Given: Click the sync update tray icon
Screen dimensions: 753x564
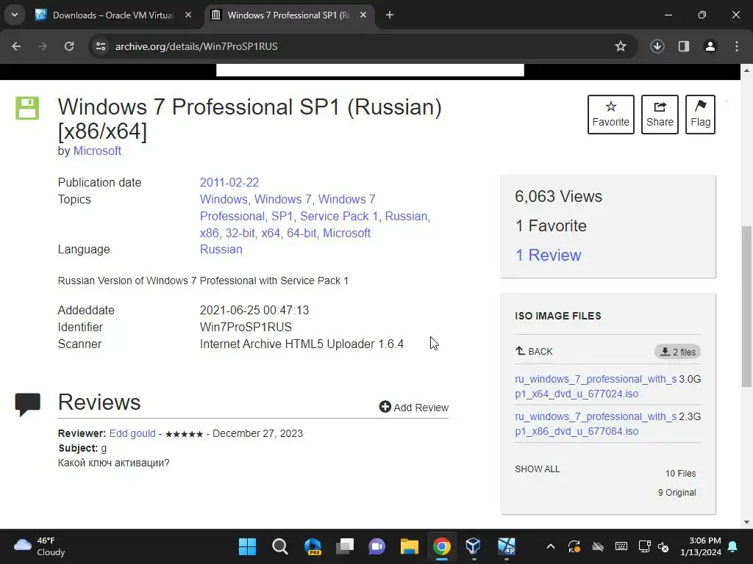Looking at the screenshot, I should tap(574, 546).
